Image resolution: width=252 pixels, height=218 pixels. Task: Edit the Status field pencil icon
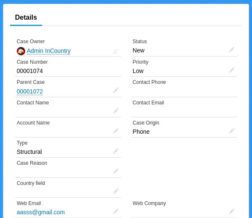click(232, 50)
